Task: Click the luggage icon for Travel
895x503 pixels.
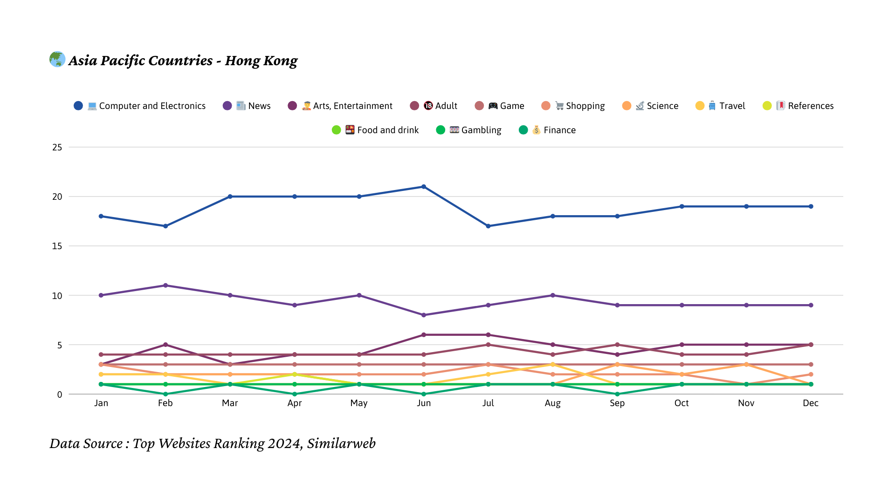Action: tap(712, 106)
